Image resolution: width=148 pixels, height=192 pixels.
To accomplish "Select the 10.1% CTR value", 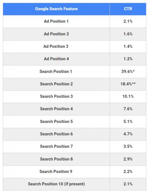I will [128, 96].
